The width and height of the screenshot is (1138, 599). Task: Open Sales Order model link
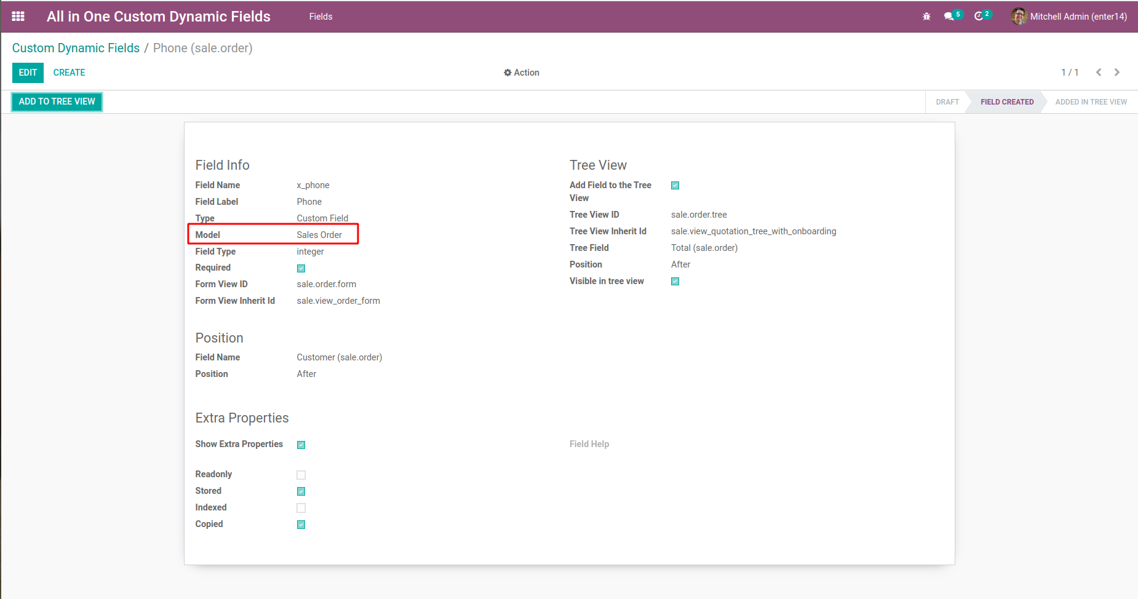coord(319,235)
